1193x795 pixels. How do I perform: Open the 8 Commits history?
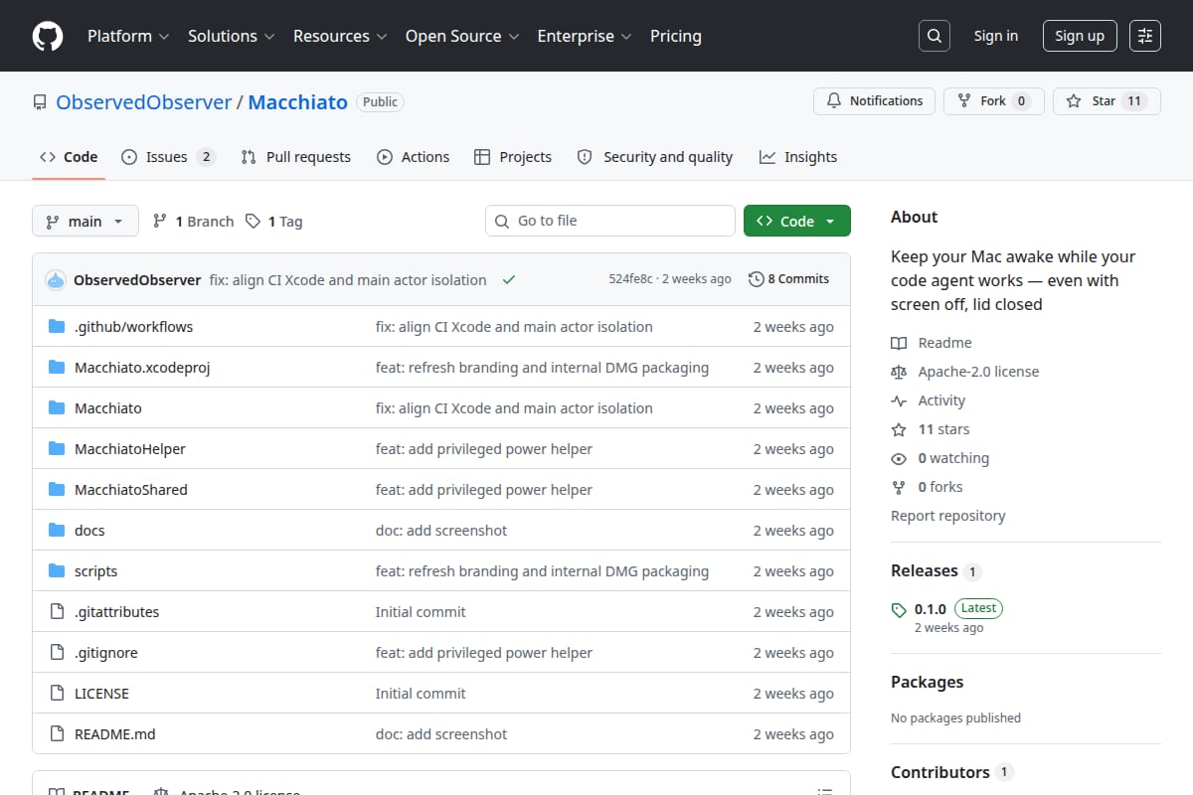[788, 279]
